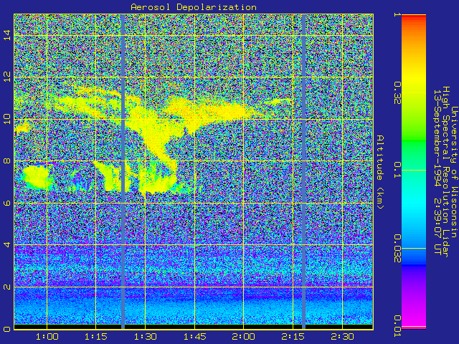Click the 'Altitude (km)' axis title
Image resolution: width=459 pixels, height=344 pixels.
point(380,172)
